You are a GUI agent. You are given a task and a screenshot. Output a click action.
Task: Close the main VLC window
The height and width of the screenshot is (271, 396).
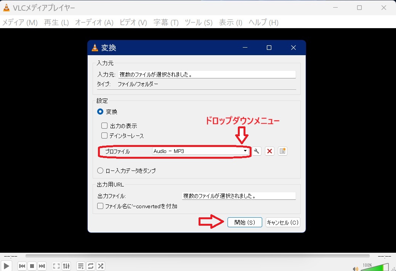point(384,8)
